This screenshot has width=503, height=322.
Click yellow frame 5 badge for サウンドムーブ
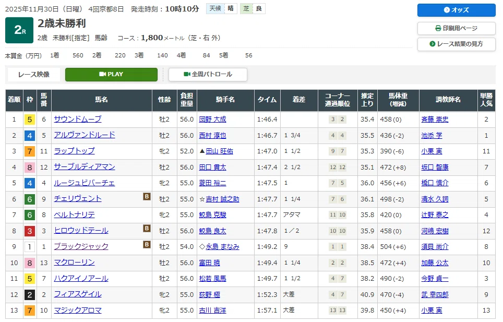pyautogui.click(x=30, y=120)
